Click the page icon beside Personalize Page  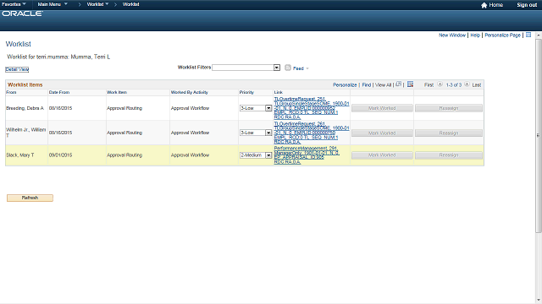point(528,35)
